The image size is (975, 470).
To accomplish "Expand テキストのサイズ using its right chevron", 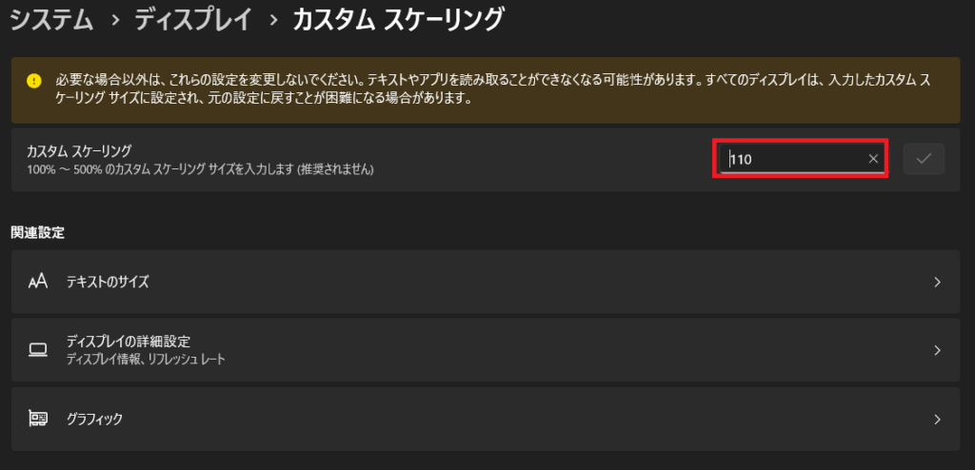I will click(938, 283).
